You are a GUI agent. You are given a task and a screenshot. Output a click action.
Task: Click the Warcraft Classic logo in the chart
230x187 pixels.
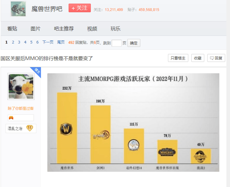(x=167, y=152)
